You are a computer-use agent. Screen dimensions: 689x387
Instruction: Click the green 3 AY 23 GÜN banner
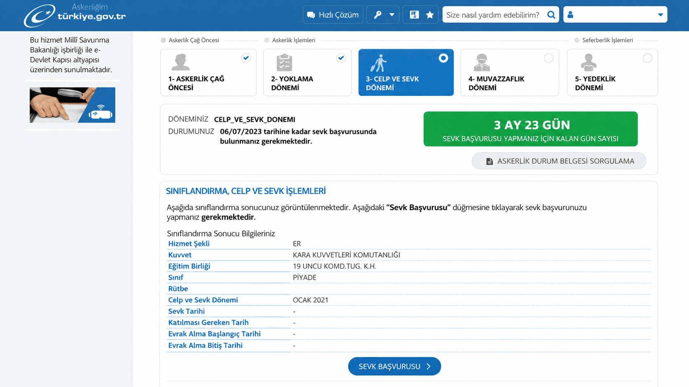[530, 129]
